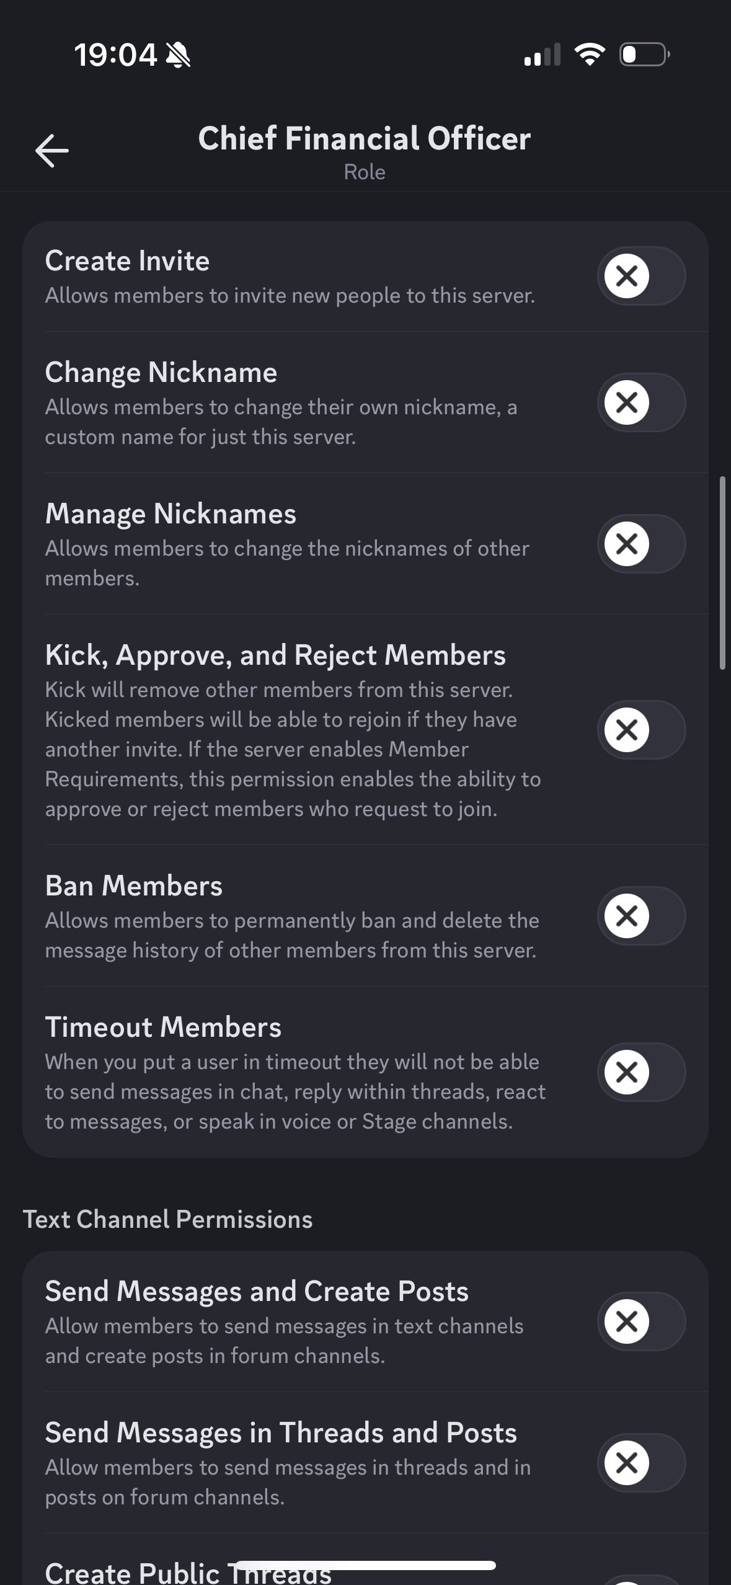Screen dimensions: 731x1585
Task: Tap the Text Channel Permissions section header
Action: click(x=168, y=1219)
